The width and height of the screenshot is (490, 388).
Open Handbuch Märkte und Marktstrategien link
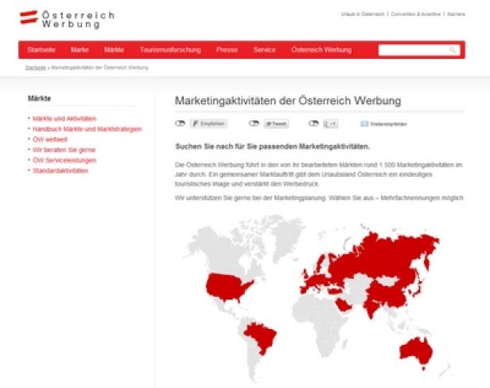tap(87, 129)
